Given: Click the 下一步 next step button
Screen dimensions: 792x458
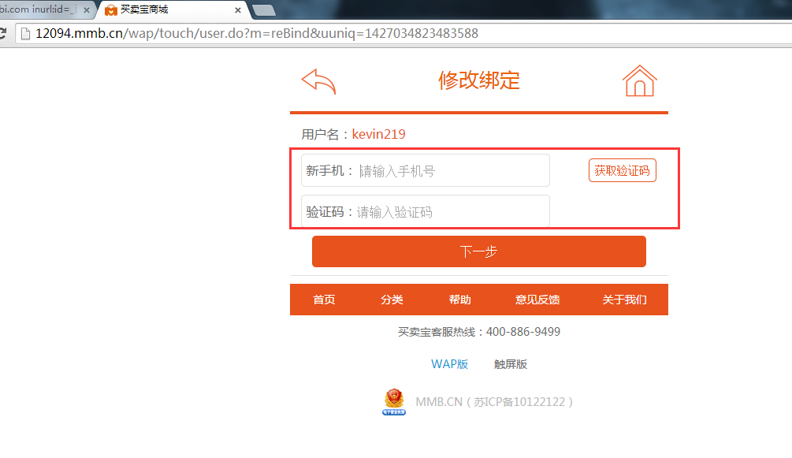Looking at the screenshot, I should pos(479,251).
